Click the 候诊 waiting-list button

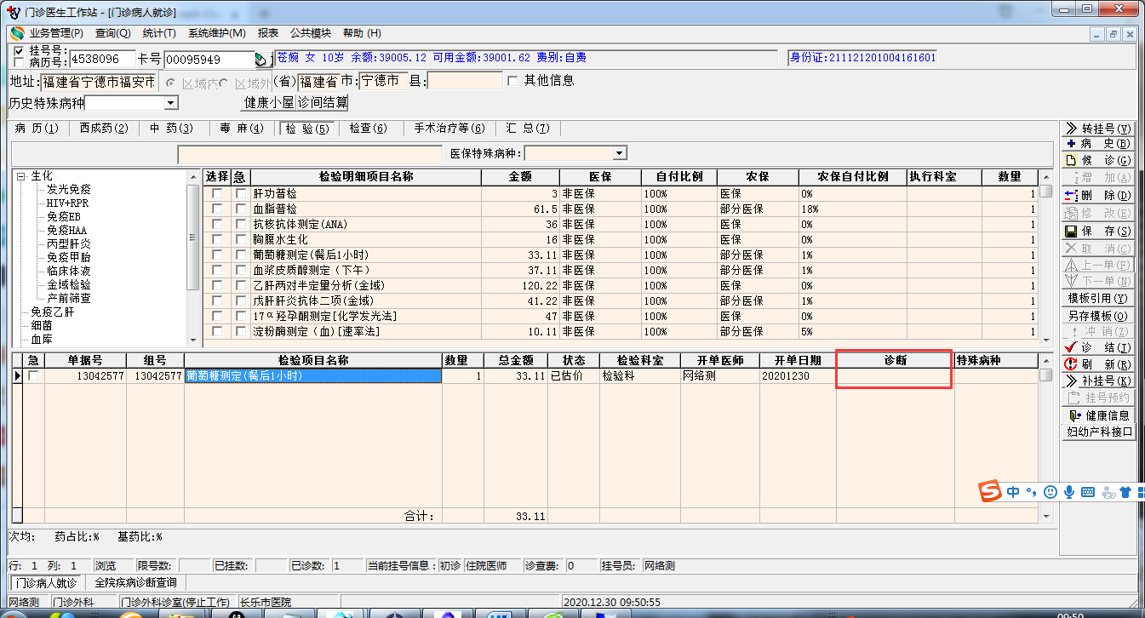point(1098,161)
